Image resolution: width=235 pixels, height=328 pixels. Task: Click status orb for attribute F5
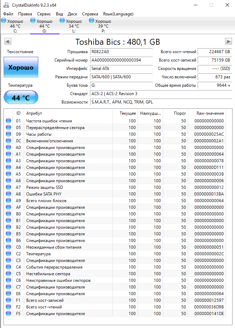[8, 314]
